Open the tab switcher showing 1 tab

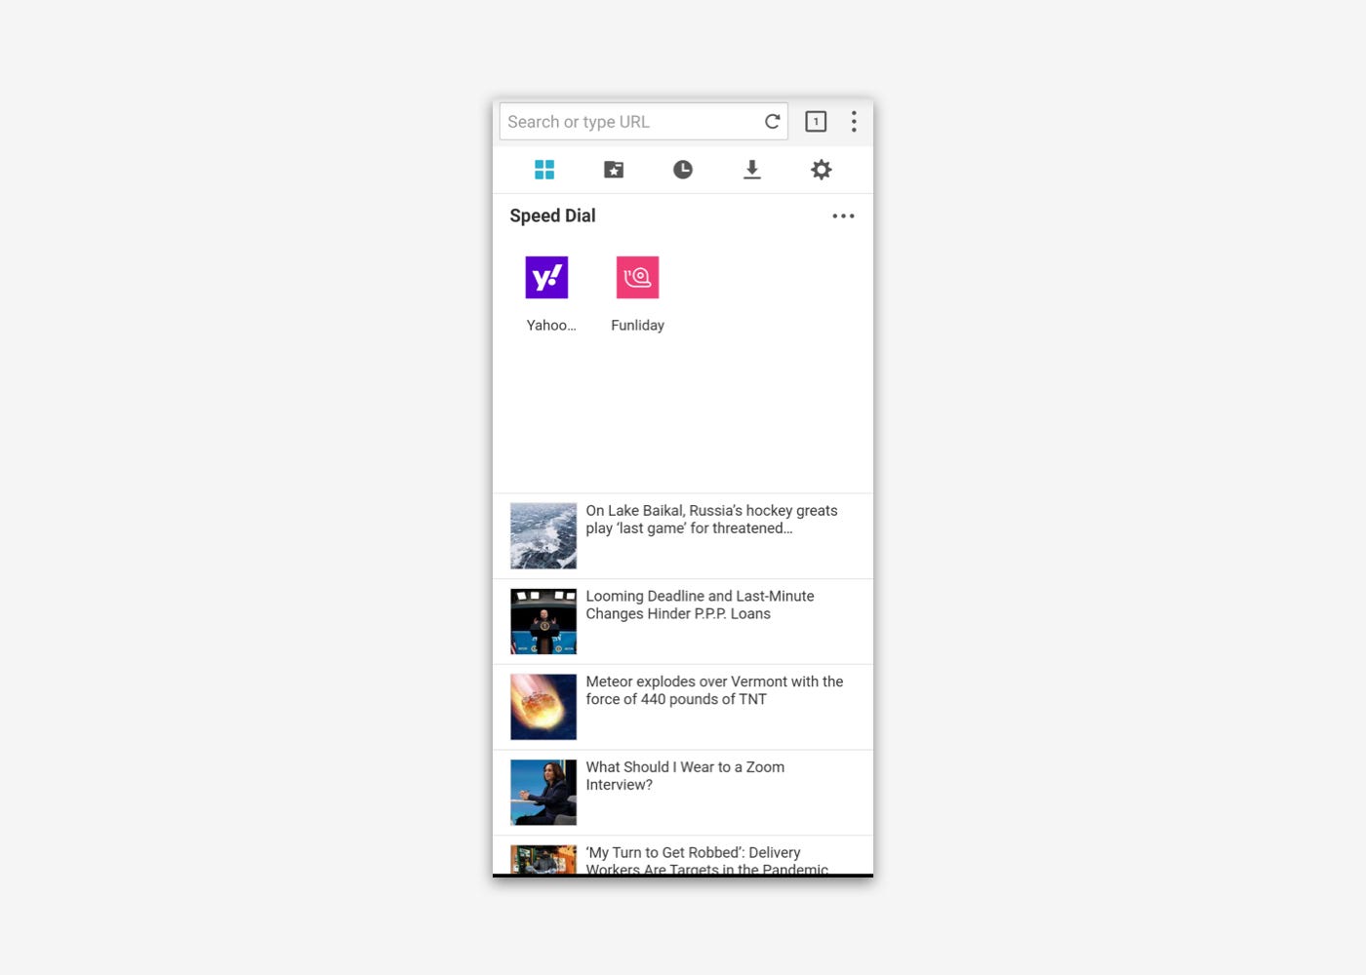click(x=816, y=122)
